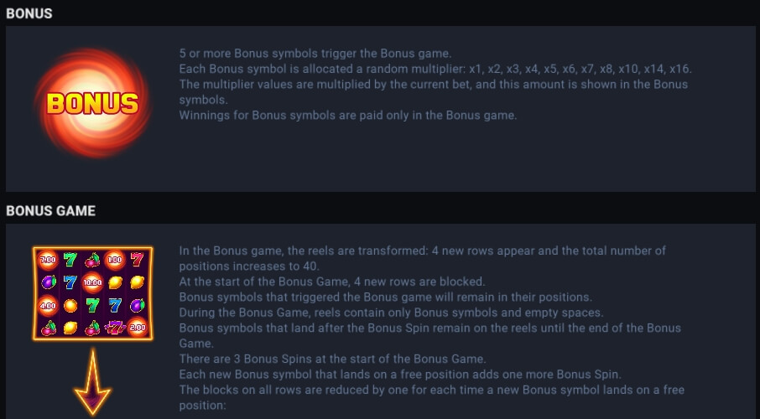The height and width of the screenshot is (419, 760).
Task: Click the 7.00 bonus symbol on the reels
Action: (x=48, y=260)
